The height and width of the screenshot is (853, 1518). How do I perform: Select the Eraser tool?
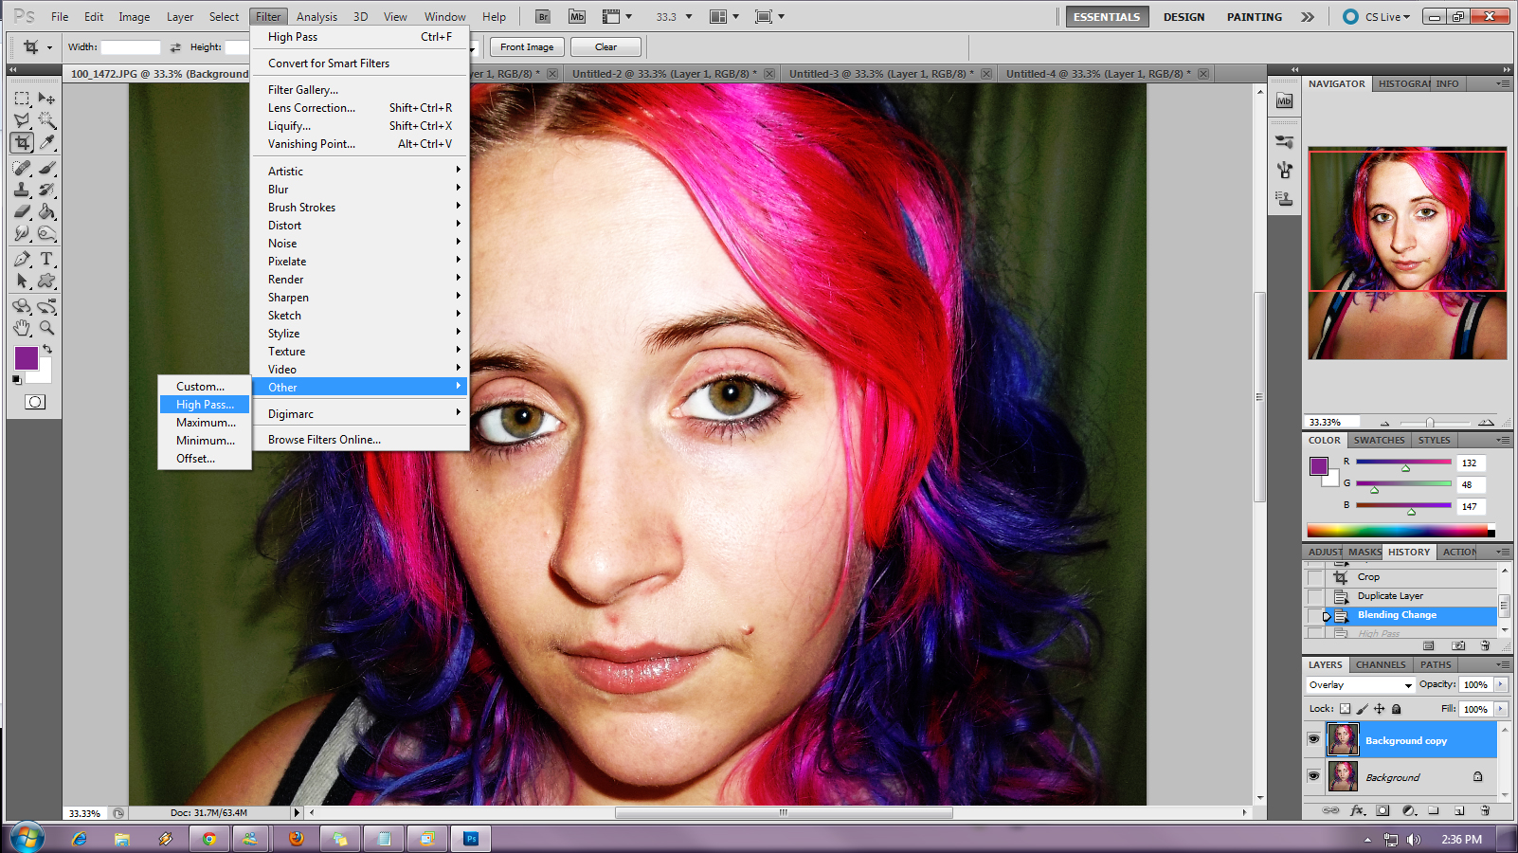pos(22,212)
